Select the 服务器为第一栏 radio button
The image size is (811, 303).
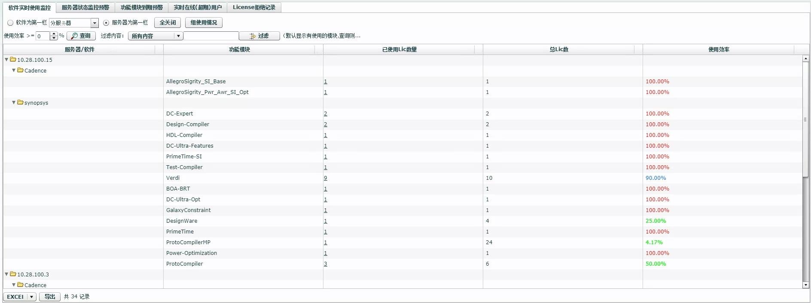[x=106, y=23]
